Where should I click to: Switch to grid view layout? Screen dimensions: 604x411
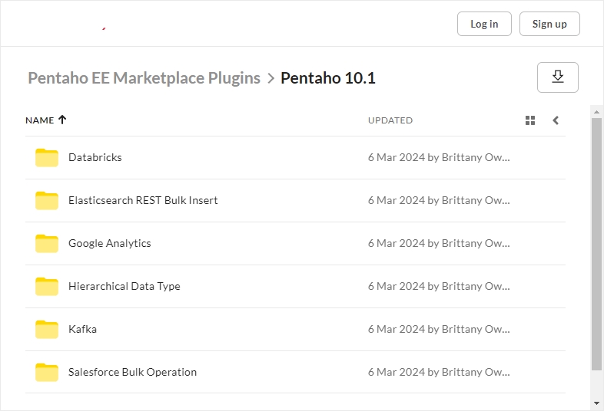530,120
